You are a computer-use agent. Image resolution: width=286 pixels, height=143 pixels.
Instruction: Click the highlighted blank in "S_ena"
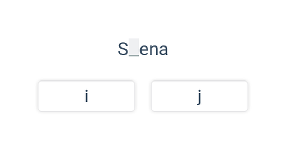(134, 48)
